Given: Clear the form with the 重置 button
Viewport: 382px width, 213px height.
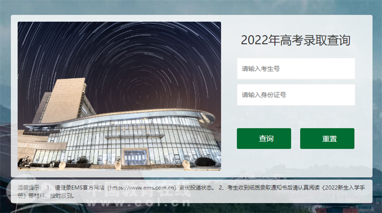Looking at the screenshot, I should pos(327,138).
